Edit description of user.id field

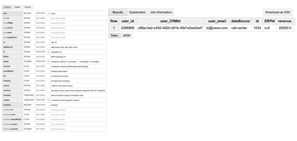click(78, 18)
